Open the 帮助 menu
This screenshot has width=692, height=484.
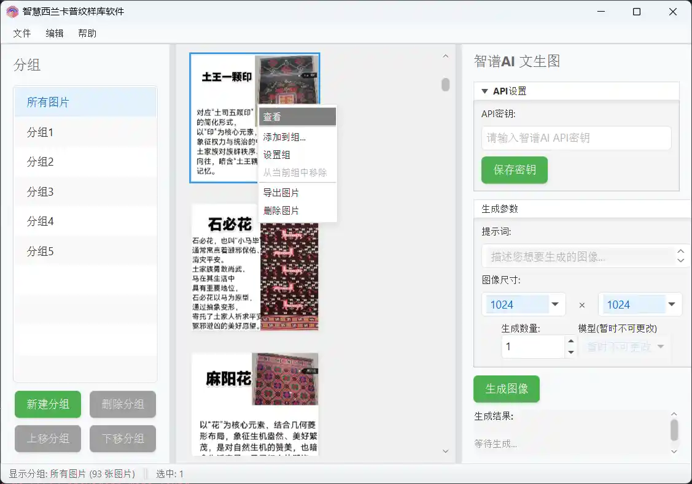pos(87,33)
